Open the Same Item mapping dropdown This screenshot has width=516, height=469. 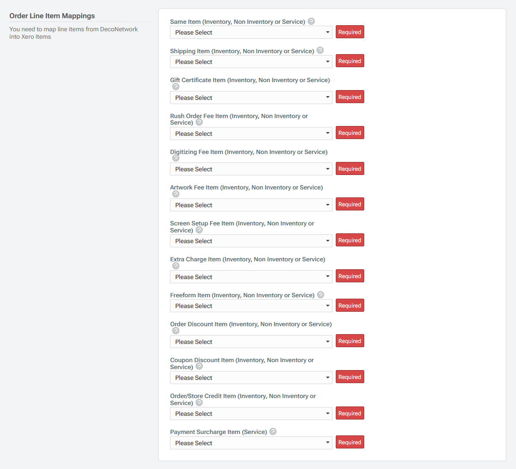point(251,32)
